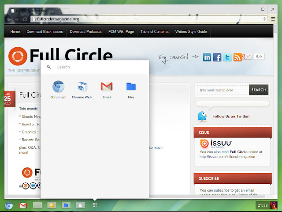Click the 6.4k count bubble
This screenshot has height=212, width=282.
click(259, 57)
